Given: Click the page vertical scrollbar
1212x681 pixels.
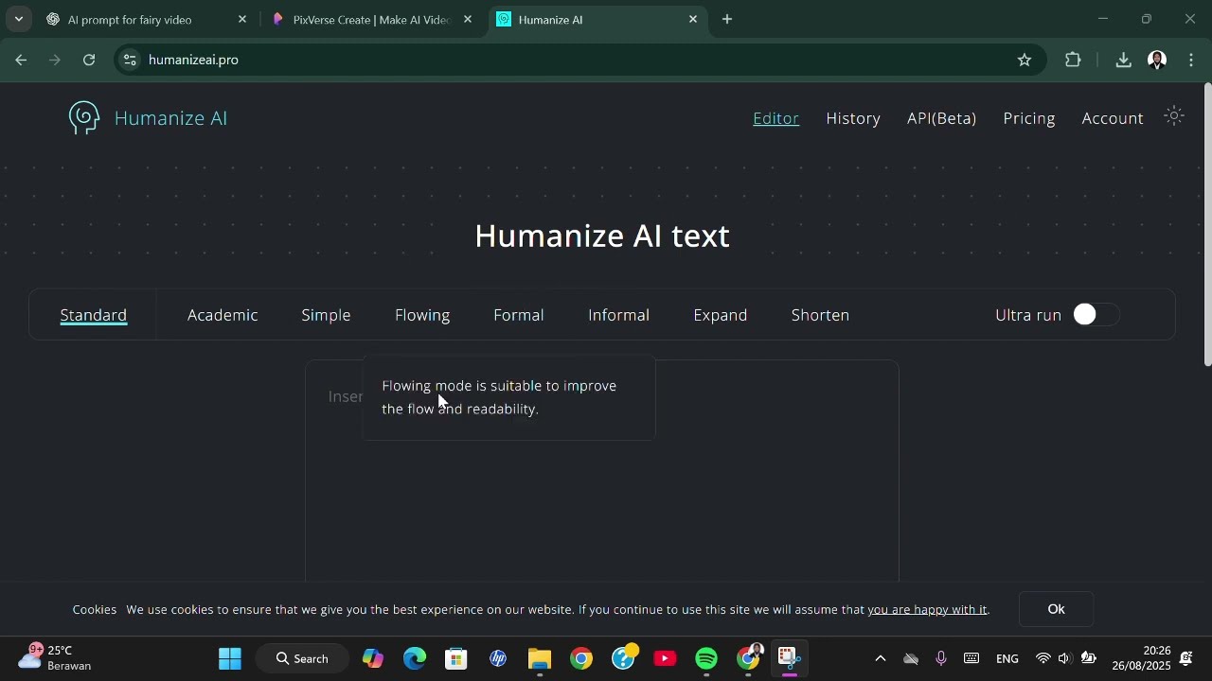Looking at the screenshot, I should pyautogui.click(x=1207, y=225).
